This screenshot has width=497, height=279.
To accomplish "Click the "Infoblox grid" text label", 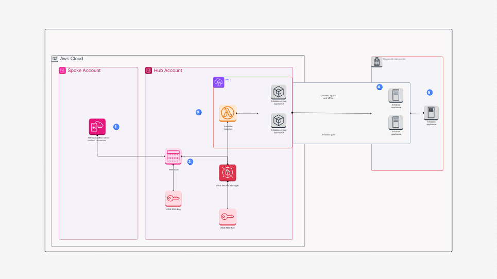I will [x=329, y=134].
